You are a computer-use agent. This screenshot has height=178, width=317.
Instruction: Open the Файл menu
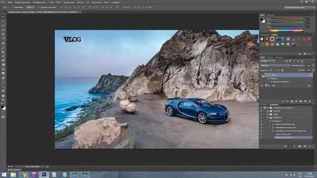click(x=10, y=2)
